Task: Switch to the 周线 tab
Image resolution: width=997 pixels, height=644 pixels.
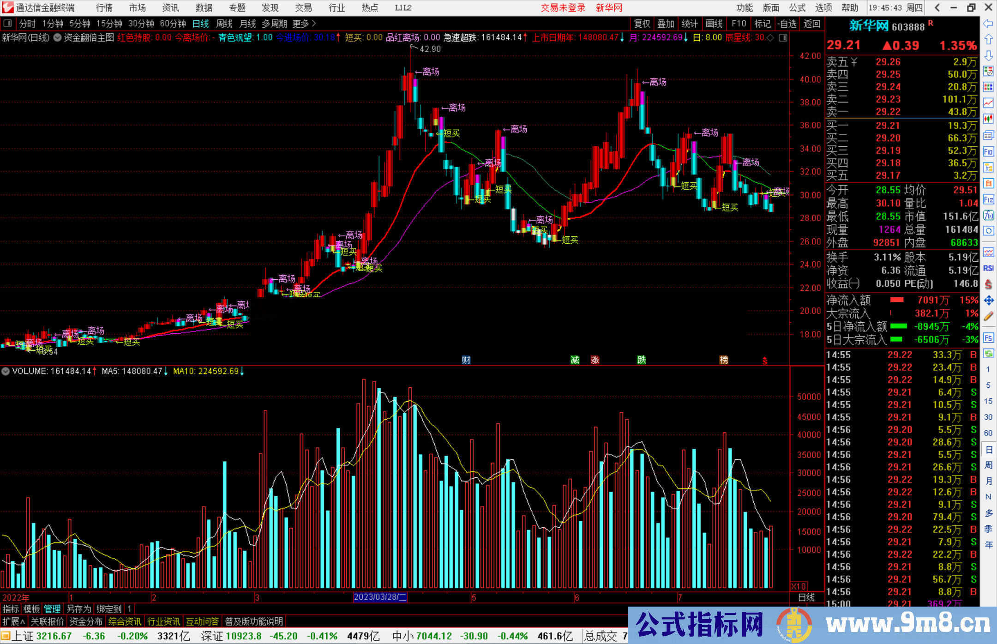Action: pos(224,24)
